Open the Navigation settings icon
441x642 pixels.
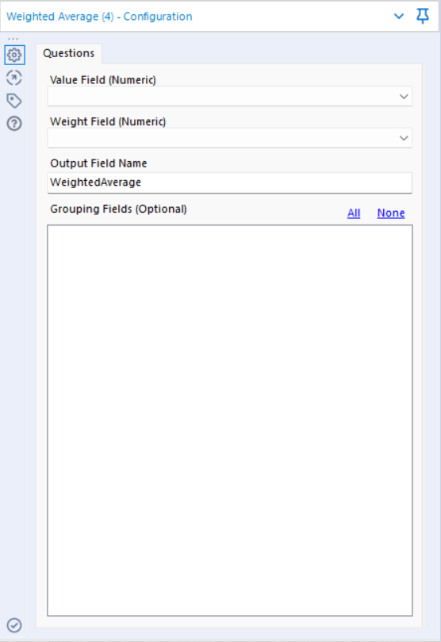(x=14, y=78)
